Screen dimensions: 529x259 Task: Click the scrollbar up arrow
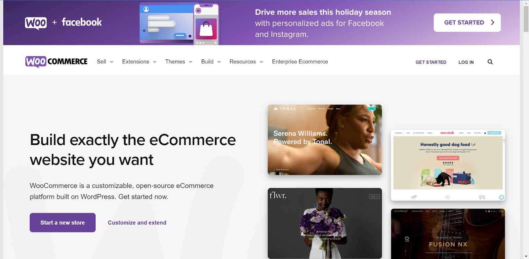(x=526, y=3)
